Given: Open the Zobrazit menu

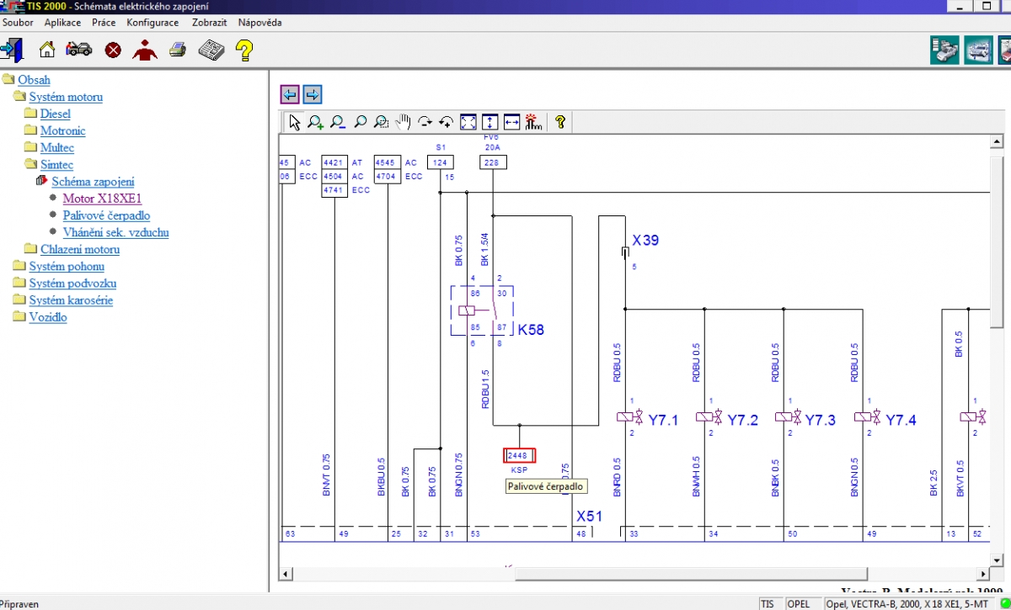Looking at the screenshot, I should click(209, 23).
